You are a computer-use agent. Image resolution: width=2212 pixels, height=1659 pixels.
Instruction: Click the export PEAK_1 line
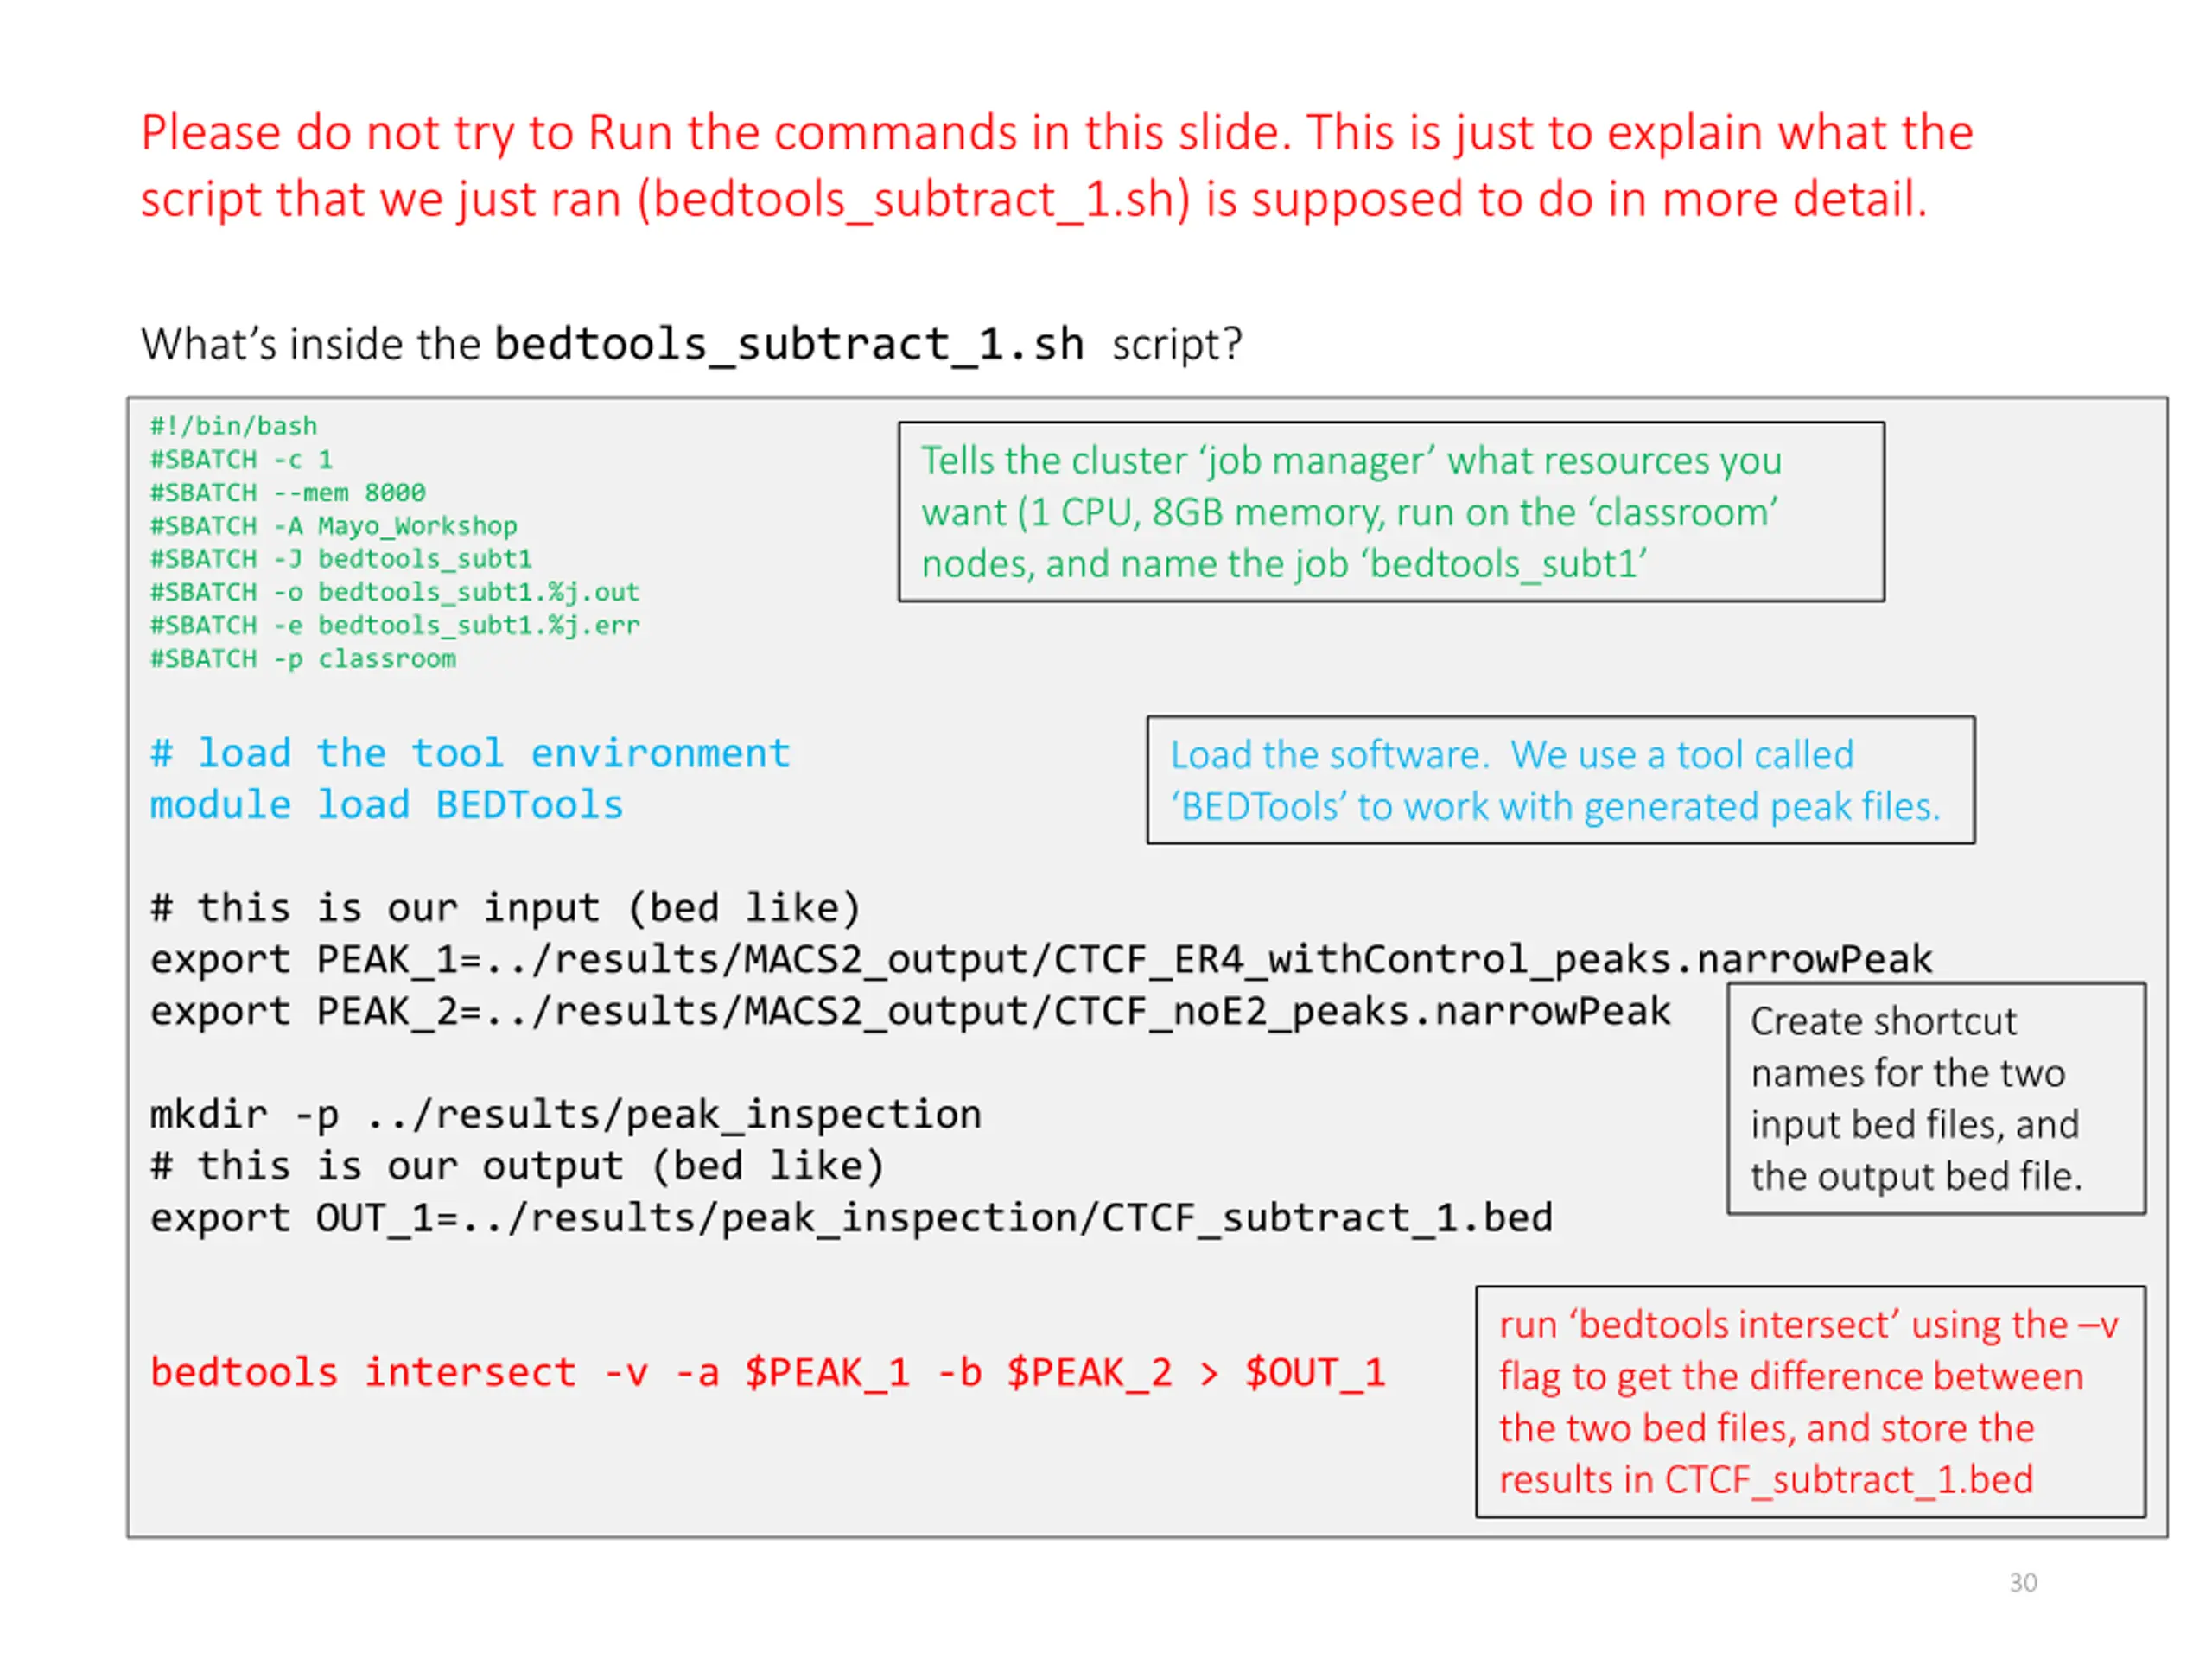[1040, 960]
